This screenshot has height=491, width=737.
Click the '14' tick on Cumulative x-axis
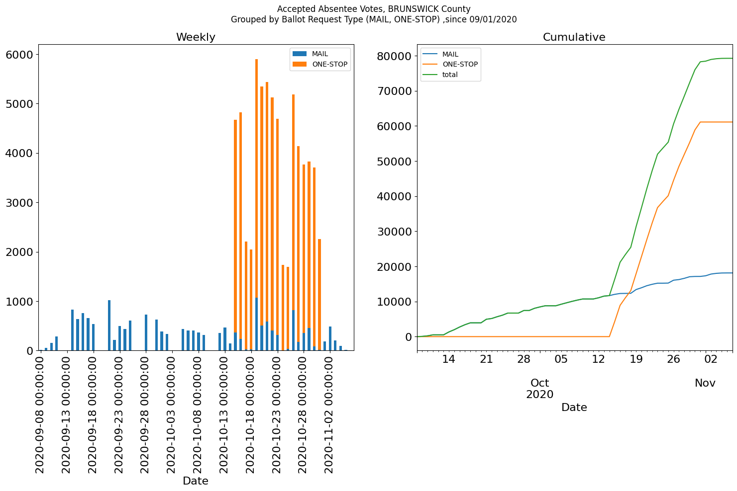tap(449, 359)
